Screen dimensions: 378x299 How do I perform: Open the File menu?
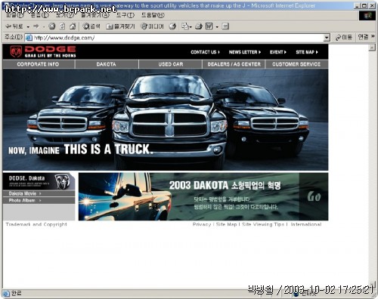click(x=15, y=15)
